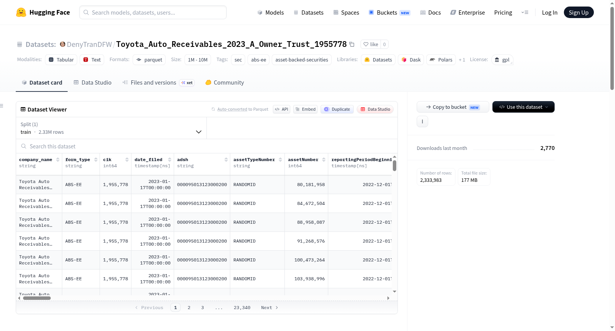Sort by date_filed column sort icon
Viewport: 615px width, 331px height.
click(170, 160)
